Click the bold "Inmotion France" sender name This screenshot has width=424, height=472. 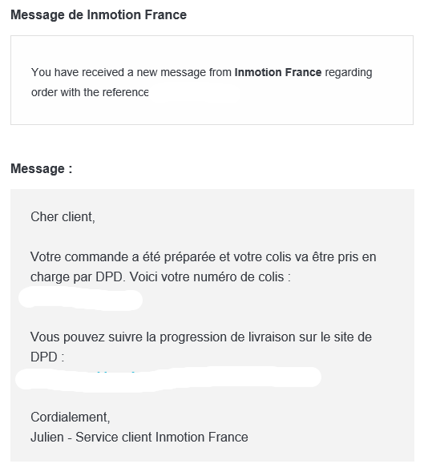pyautogui.click(x=278, y=73)
